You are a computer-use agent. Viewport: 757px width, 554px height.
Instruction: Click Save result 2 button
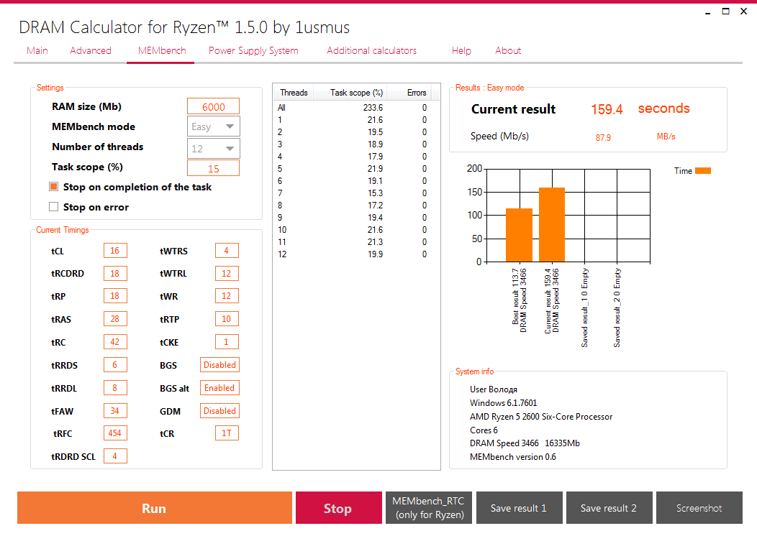tap(609, 508)
